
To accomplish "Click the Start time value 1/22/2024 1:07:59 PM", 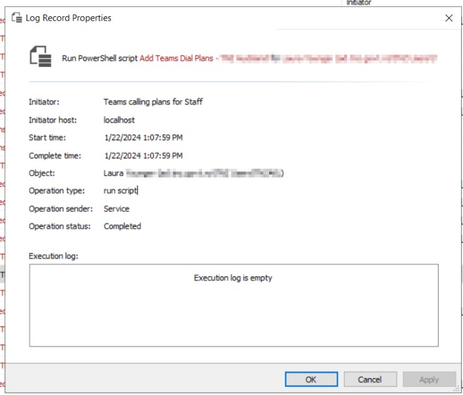I will point(143,137).
